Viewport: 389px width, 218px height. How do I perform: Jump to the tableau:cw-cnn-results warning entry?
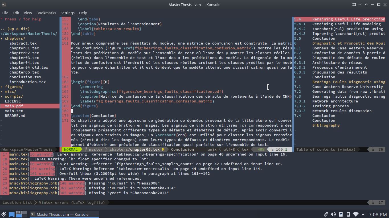(114, 169)
